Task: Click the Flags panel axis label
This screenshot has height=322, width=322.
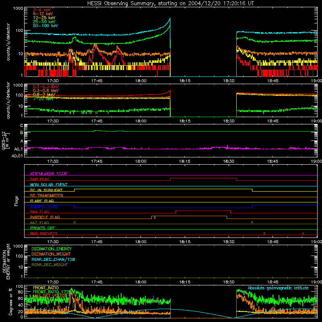Action: tap(16, 201)
